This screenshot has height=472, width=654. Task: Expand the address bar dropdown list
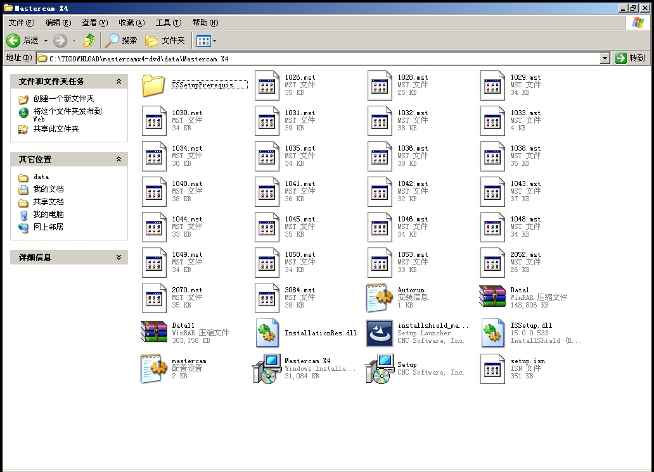coord(605,58)
